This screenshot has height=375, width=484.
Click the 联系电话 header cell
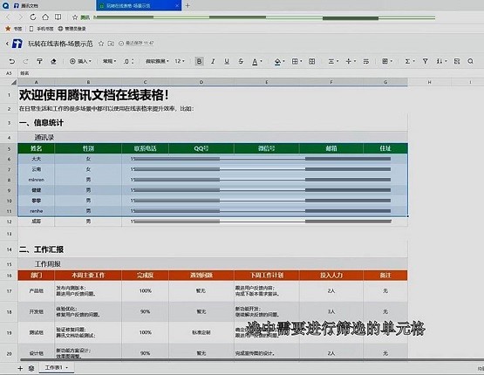[145, 148]
